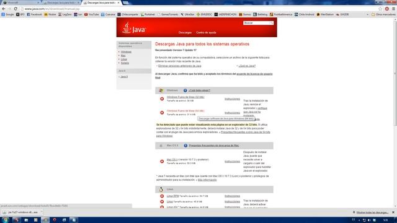Image resolution: width=397 pixels, height=223 pixels.
Task: Open the Opera icon in the taskbar
Action: [x=55, y=220]
